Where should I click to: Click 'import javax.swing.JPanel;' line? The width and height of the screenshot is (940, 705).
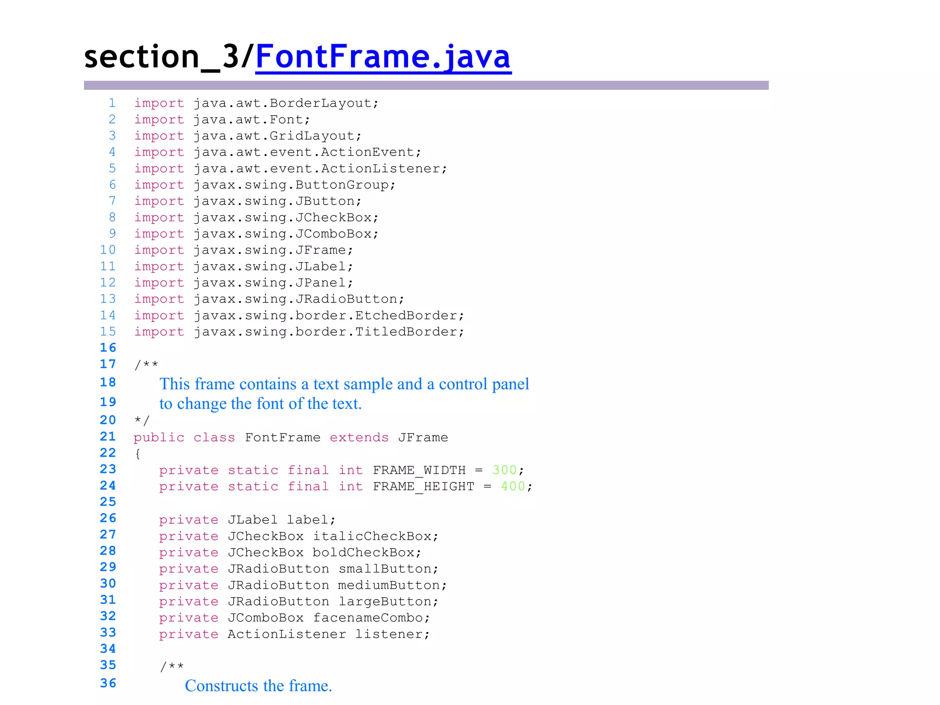(244, 283)
